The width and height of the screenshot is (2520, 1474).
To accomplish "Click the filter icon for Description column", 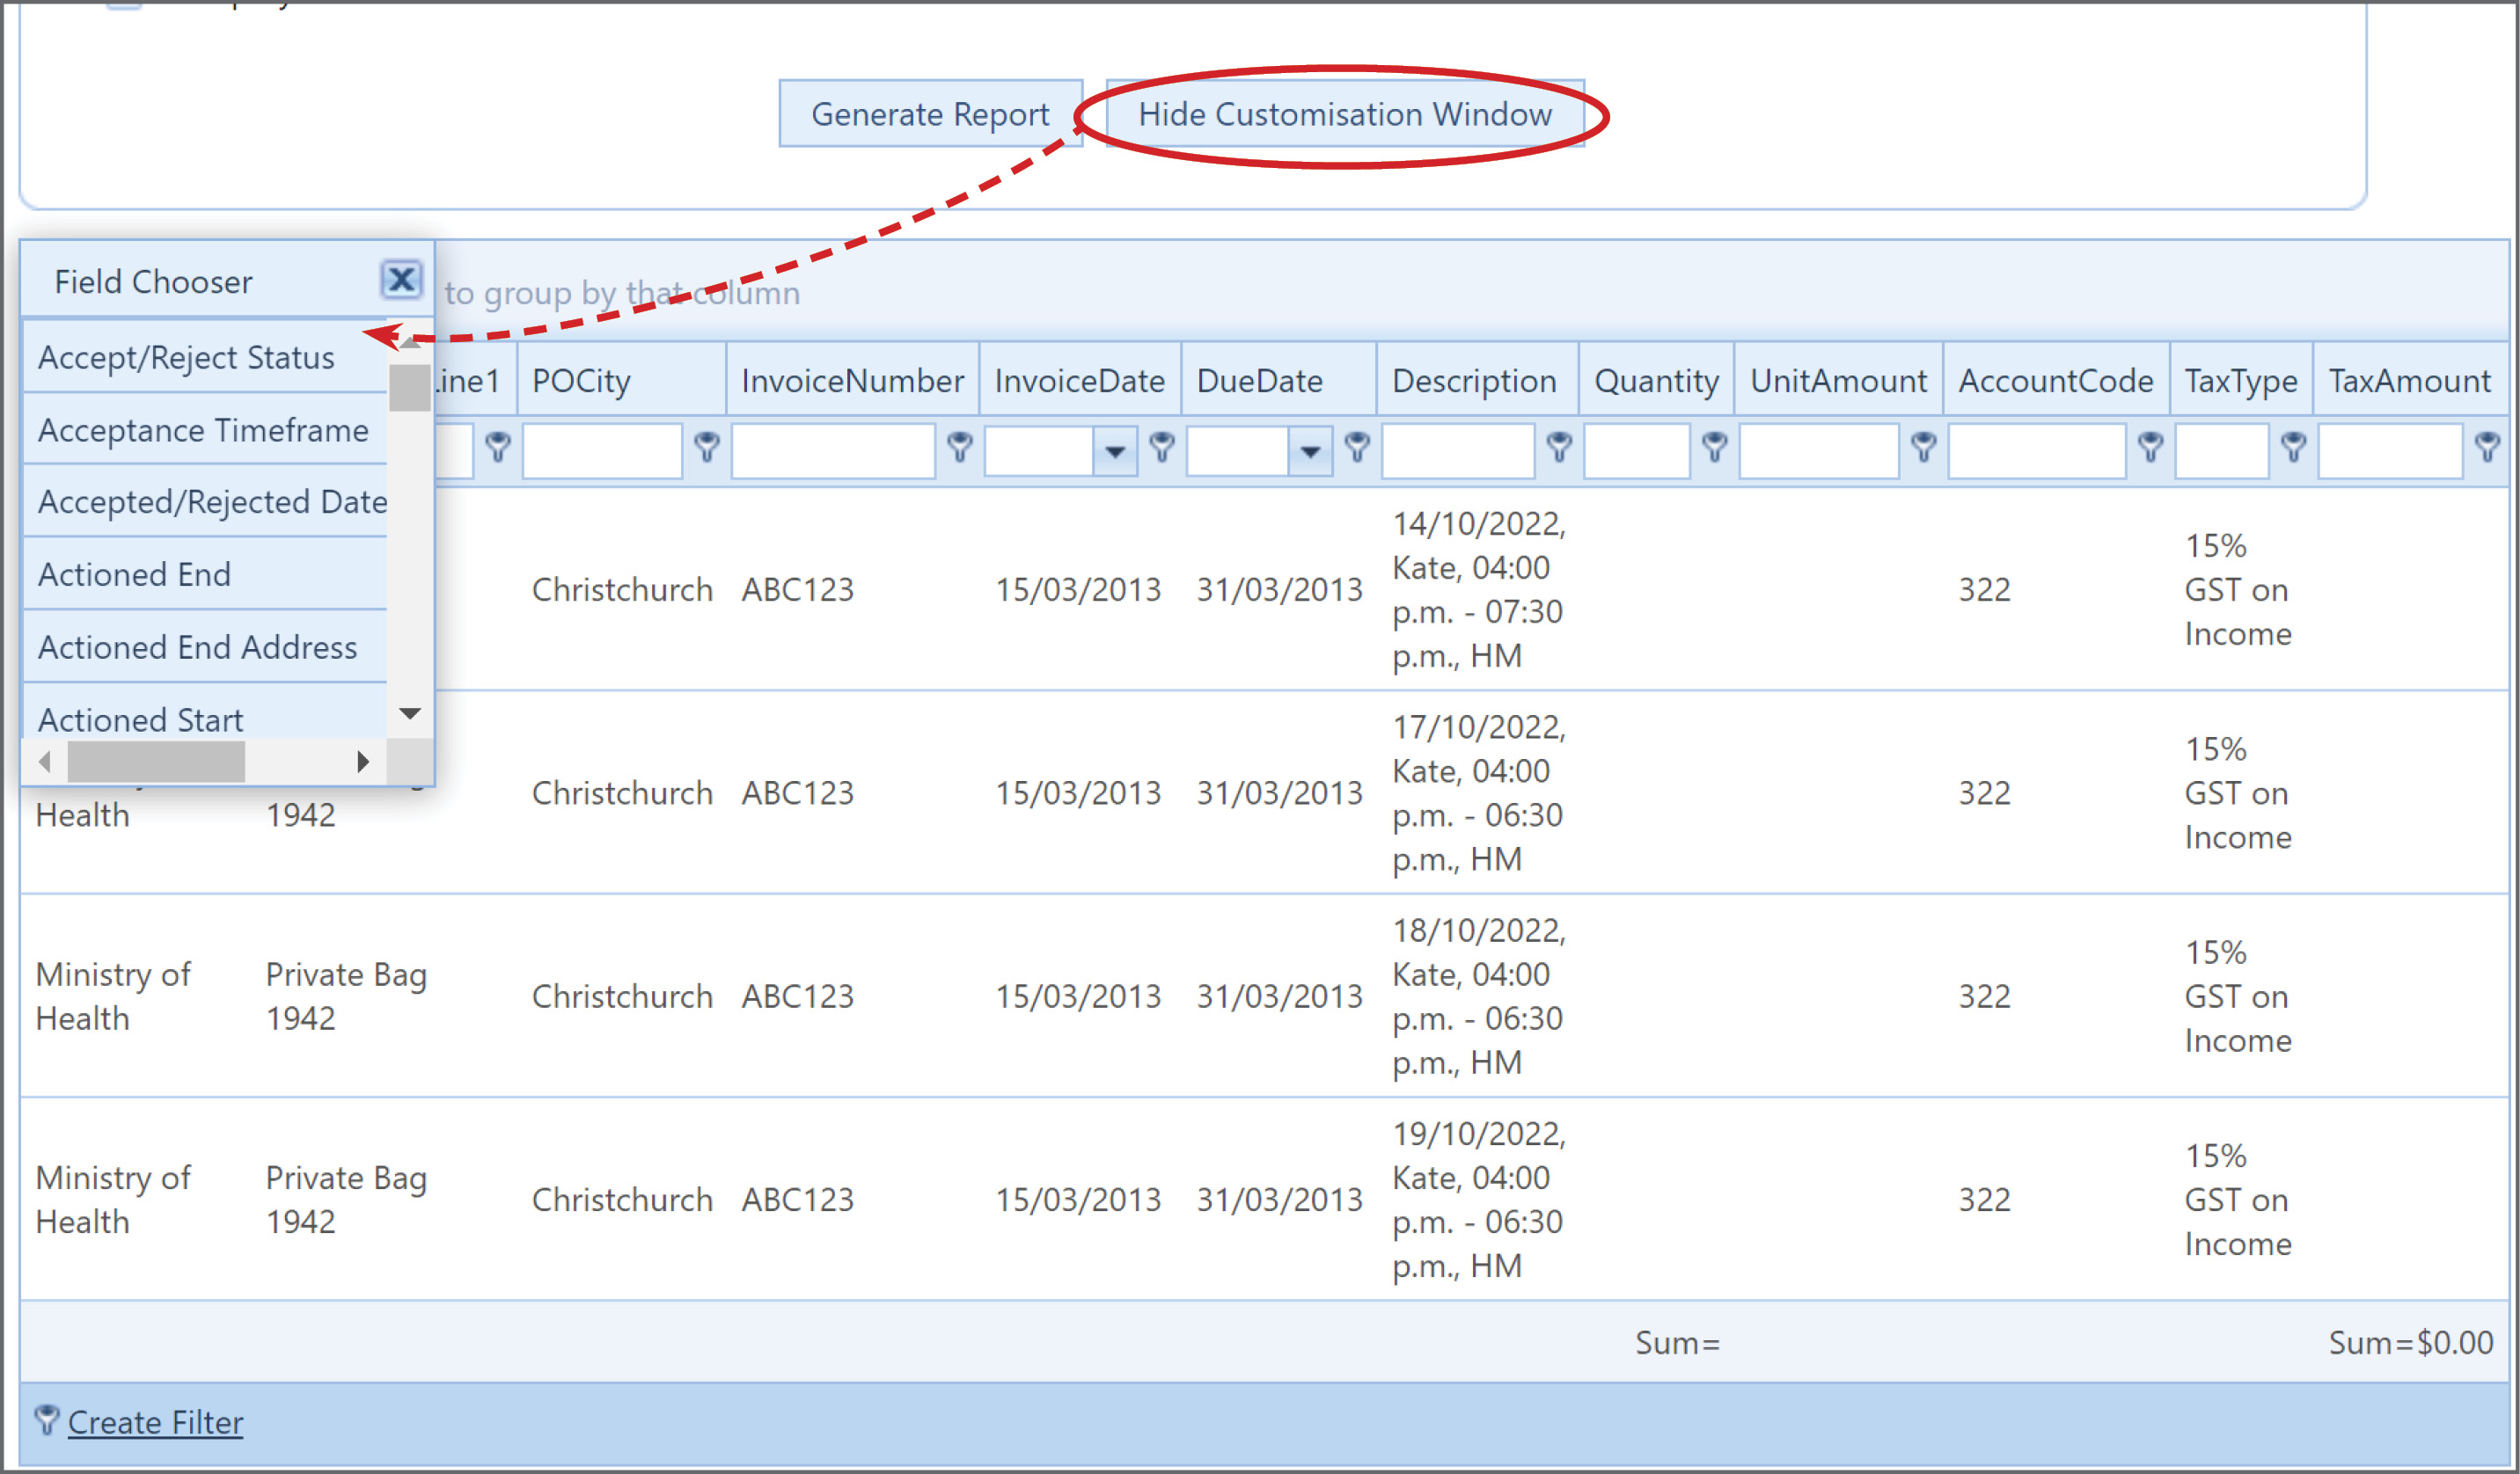I will click(x=1558, y=447).
